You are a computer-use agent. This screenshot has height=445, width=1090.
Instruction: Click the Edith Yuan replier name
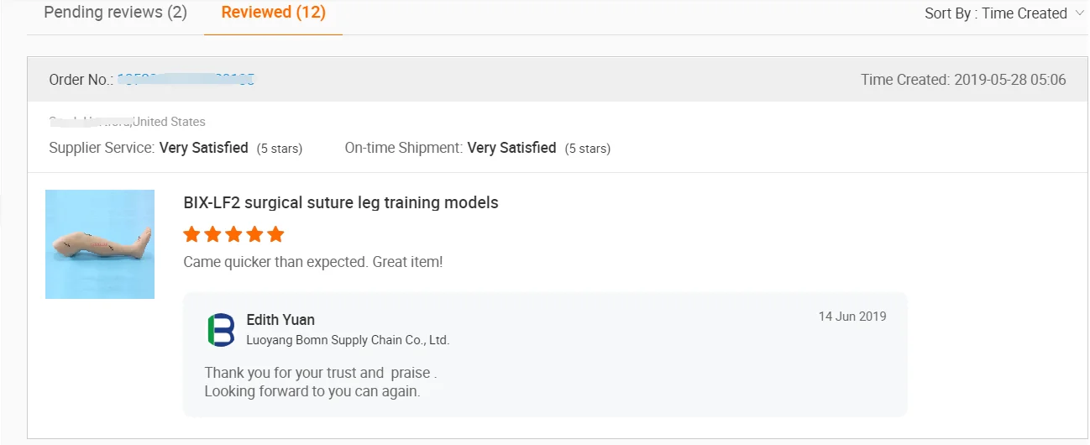(280, 320)
